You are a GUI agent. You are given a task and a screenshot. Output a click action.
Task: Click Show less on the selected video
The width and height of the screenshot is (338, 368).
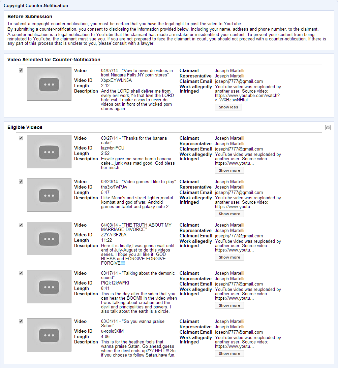(228, 107)
